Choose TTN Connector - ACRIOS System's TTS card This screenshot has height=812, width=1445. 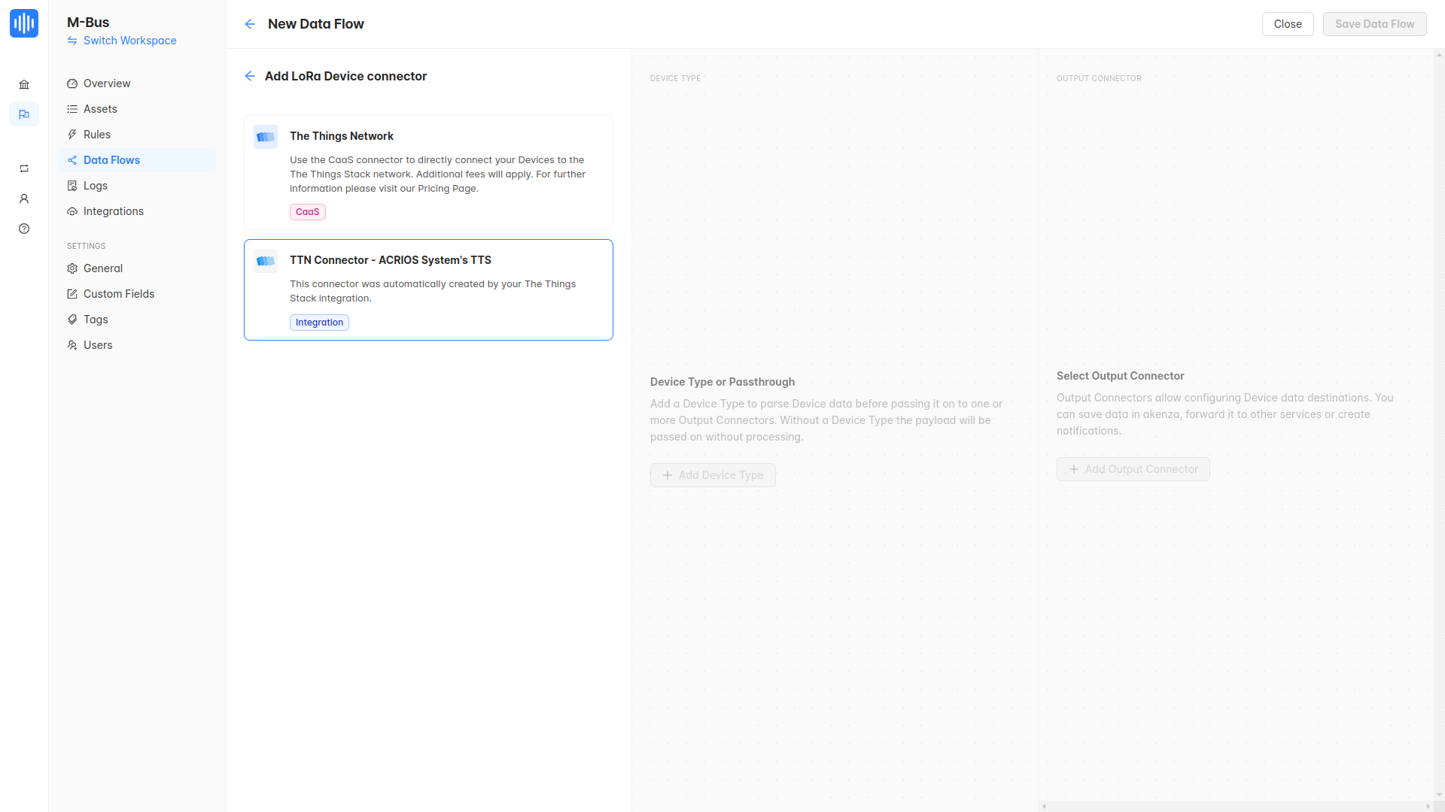pyautogui.click(x=428, y=289)
